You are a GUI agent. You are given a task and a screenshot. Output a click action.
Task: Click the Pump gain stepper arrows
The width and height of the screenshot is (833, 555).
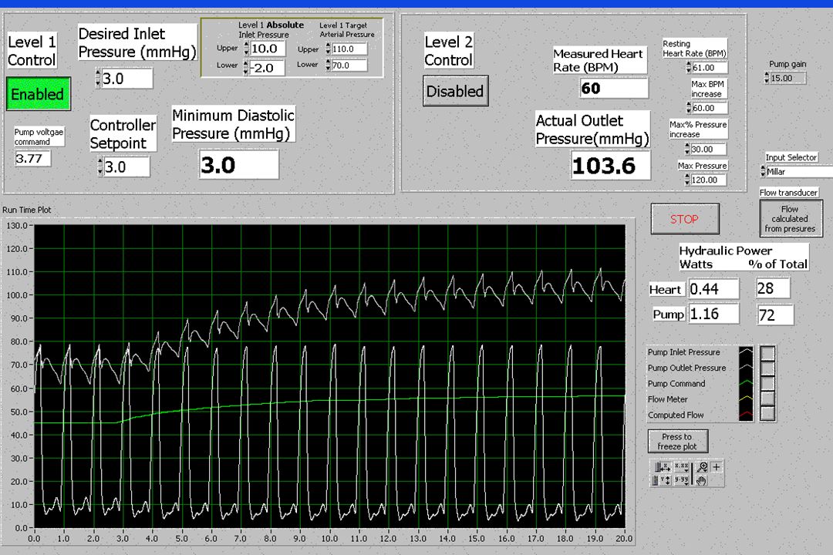pyautogui.click(x=767, y=78)
